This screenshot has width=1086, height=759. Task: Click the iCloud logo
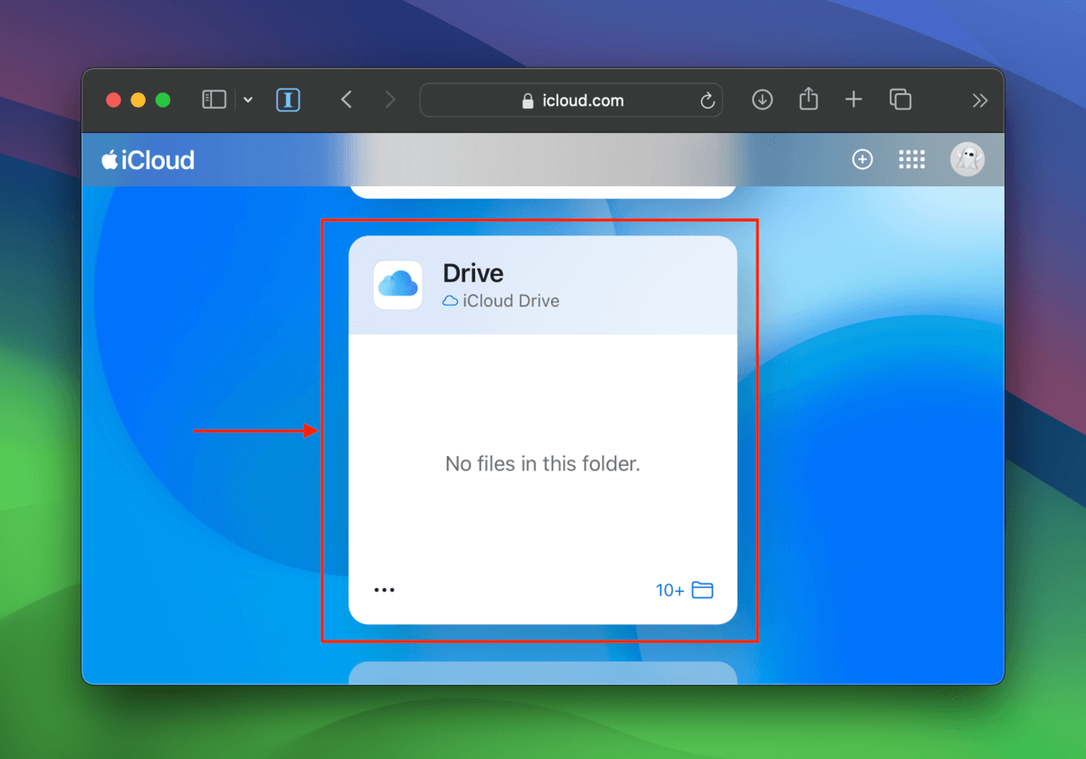point(148,160)
